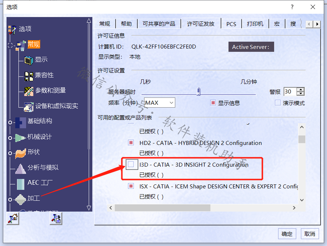Click the 警报 value input field
The image size is (327, 246).
click(x=290, y=91)
